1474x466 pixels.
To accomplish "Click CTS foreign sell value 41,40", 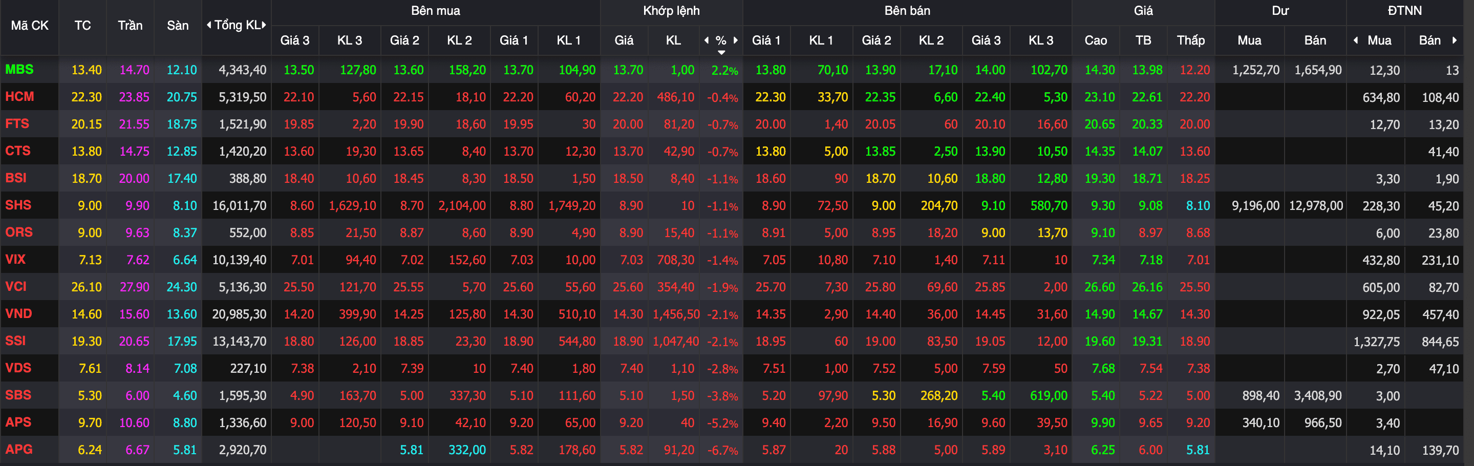I will 1443,152.
